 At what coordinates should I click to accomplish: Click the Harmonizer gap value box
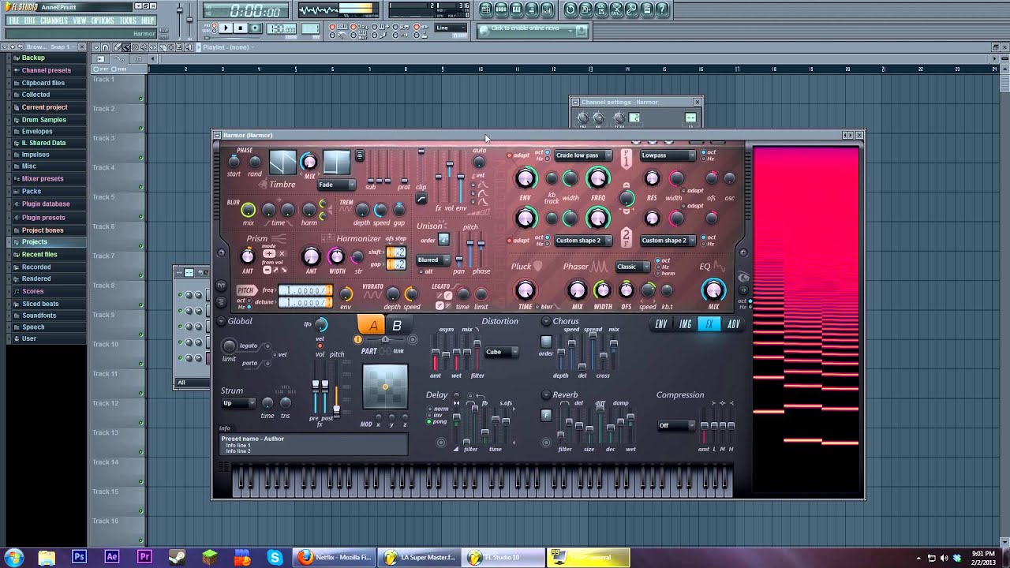click(396, 263)
